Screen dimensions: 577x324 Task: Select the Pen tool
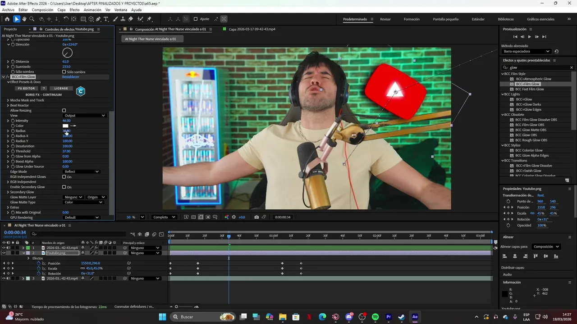(x=98, y=19)
